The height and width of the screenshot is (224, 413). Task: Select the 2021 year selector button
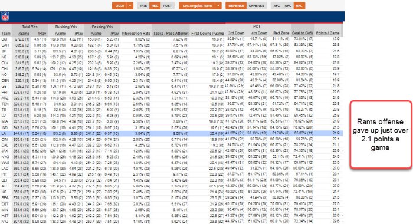pyautogui.click(x=120, y=6)
